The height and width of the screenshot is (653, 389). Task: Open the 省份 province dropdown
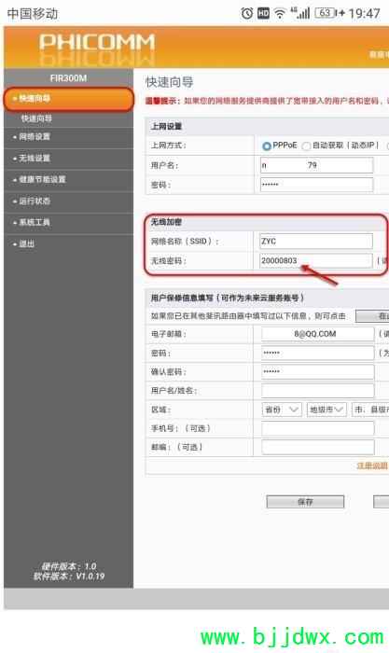point(282,410)
